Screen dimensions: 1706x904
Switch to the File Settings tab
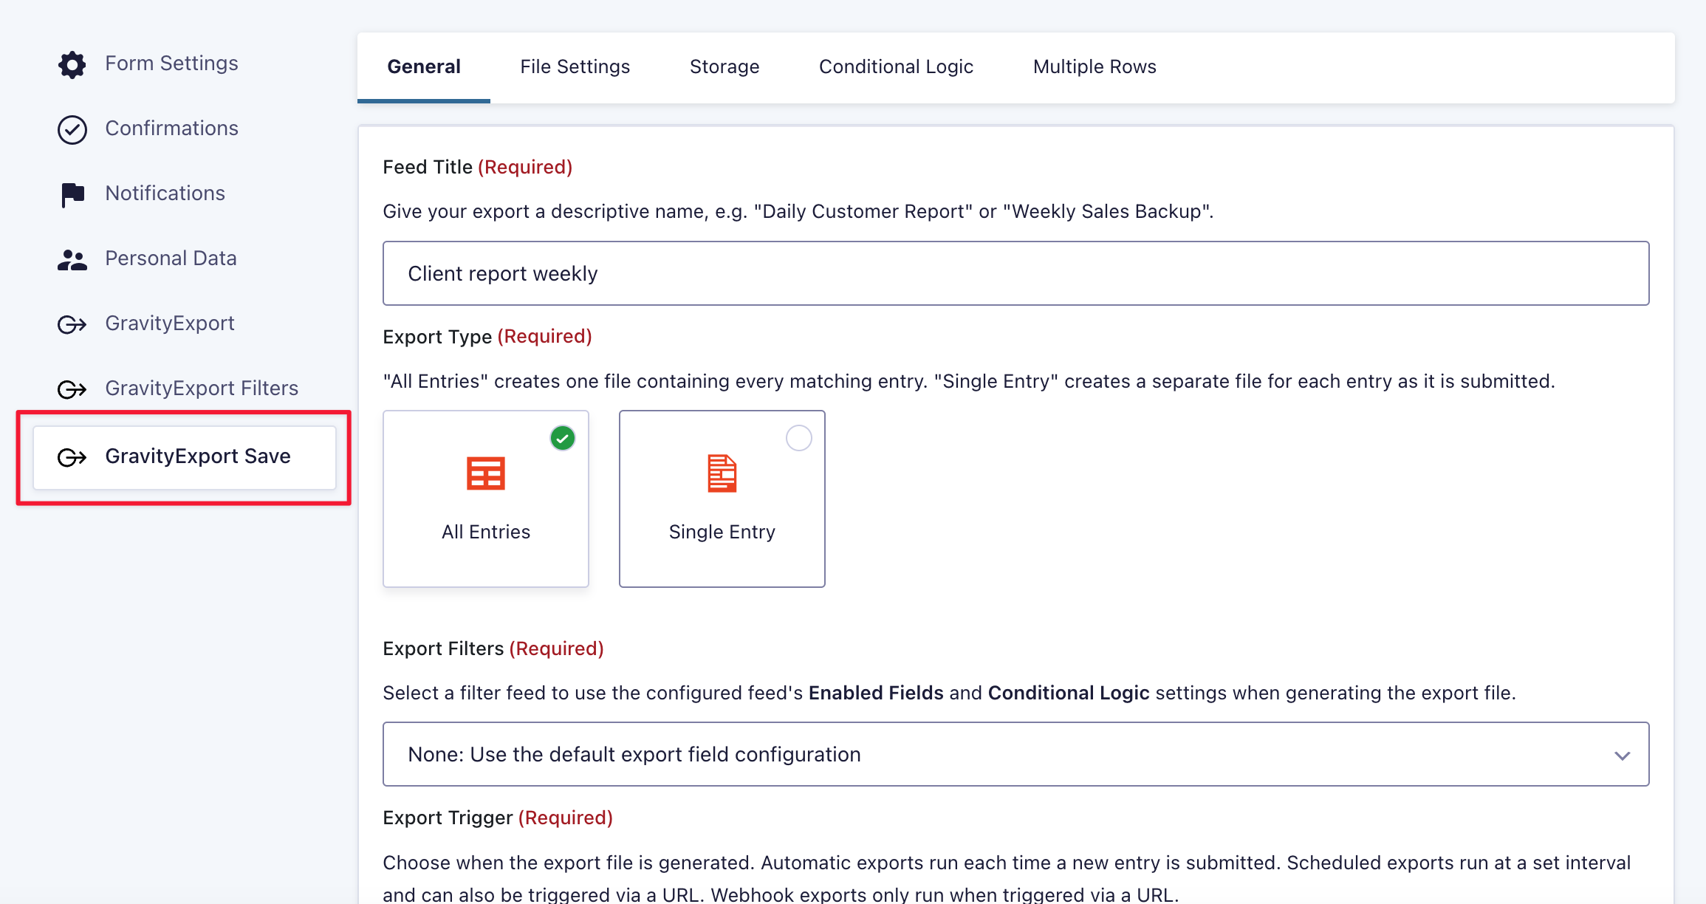click(575, 66)
